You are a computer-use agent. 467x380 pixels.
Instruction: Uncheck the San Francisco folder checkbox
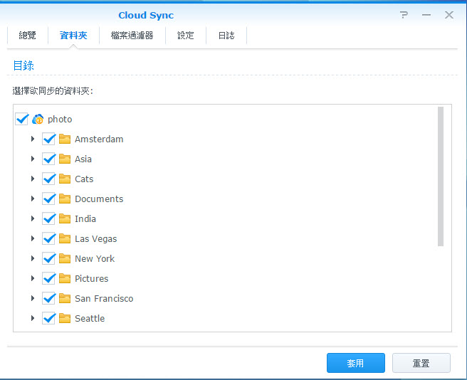48,298
